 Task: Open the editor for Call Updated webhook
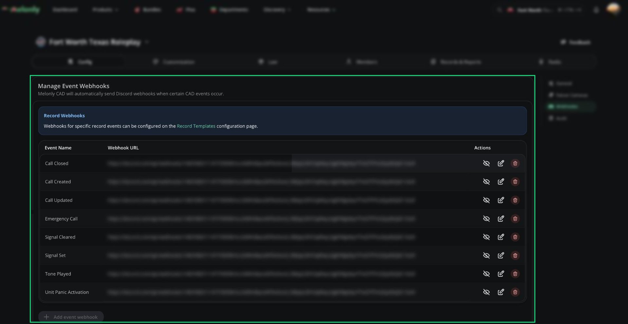(x=501, y=200)
